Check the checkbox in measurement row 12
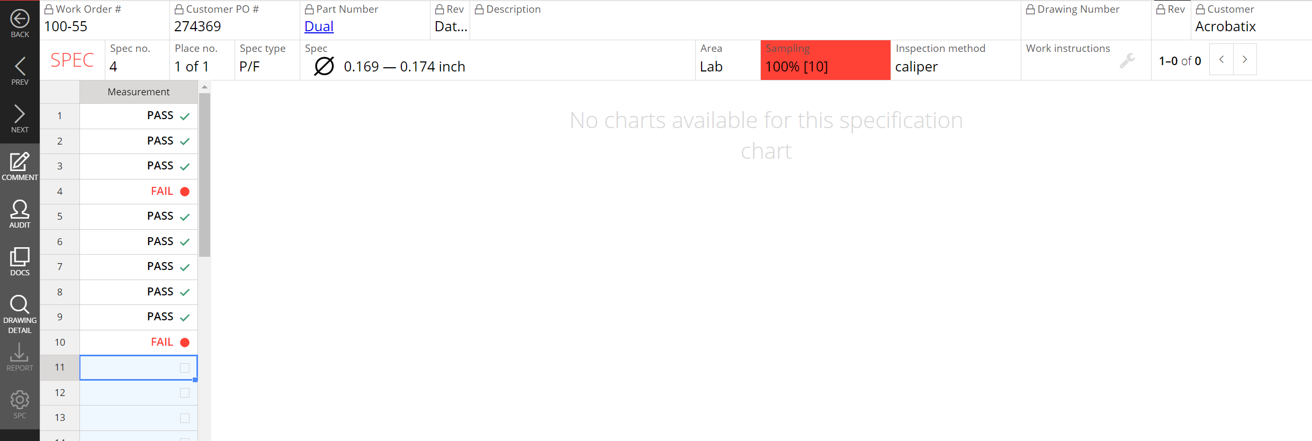This screenshot has width=1312, height=441. (185, 393)
